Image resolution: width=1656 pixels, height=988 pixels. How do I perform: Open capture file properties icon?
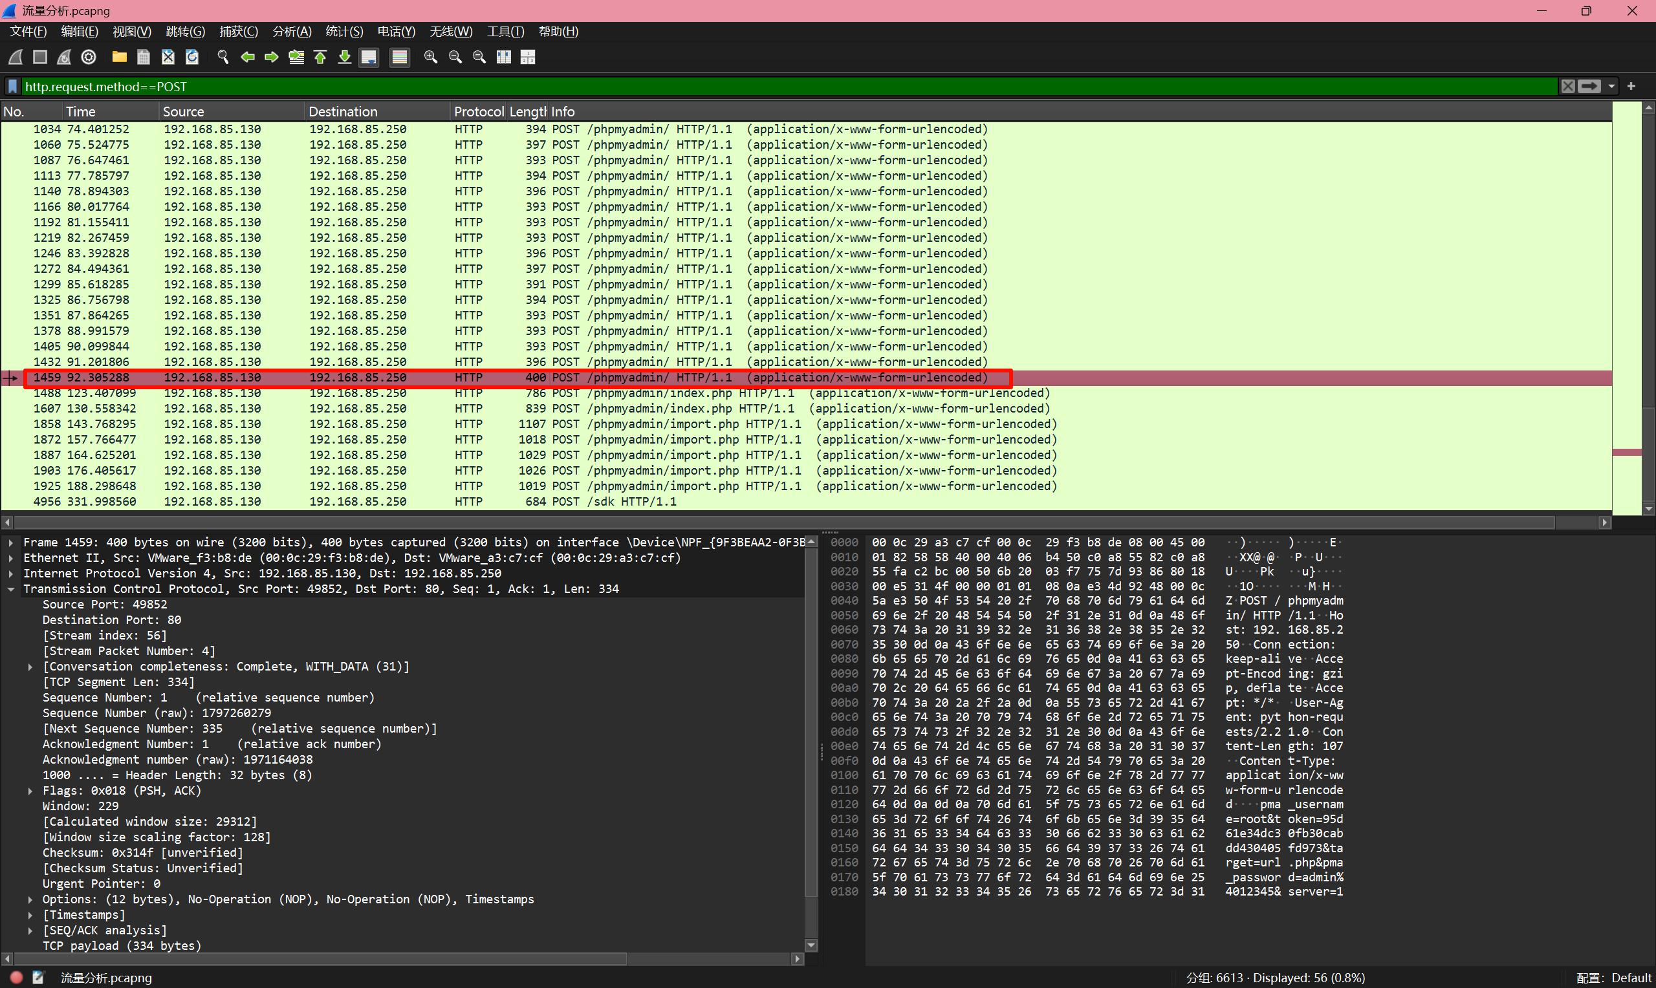coord(39,978)
